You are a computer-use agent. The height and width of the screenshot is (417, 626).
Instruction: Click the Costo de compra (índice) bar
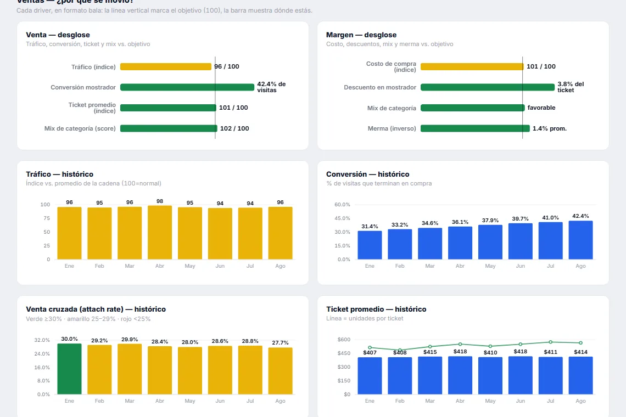(x=472, y=66)
